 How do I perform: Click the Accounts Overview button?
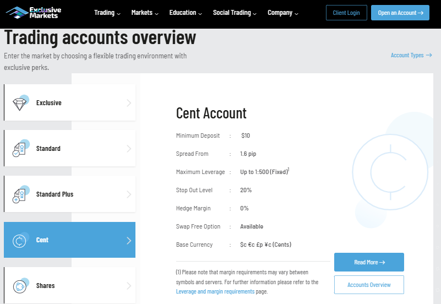[369, 285]
